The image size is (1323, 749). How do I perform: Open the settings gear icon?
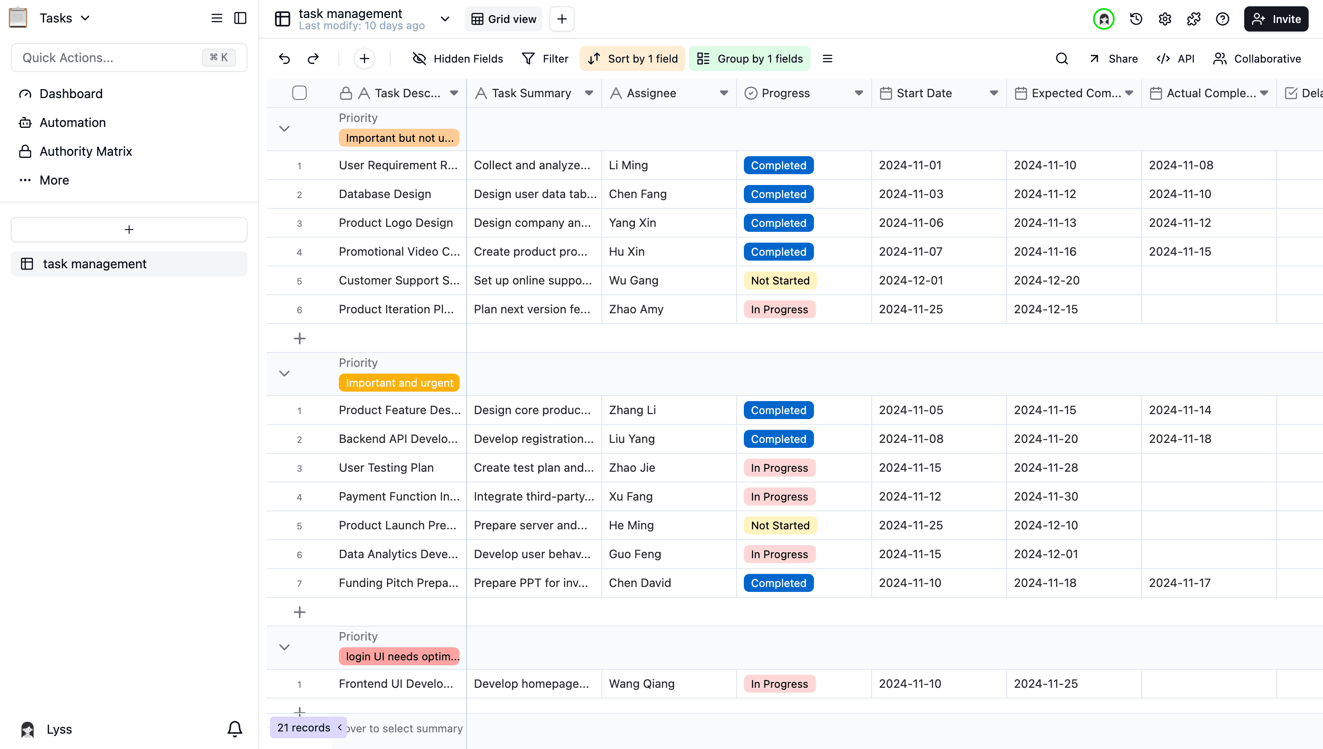coord(1165,19)
